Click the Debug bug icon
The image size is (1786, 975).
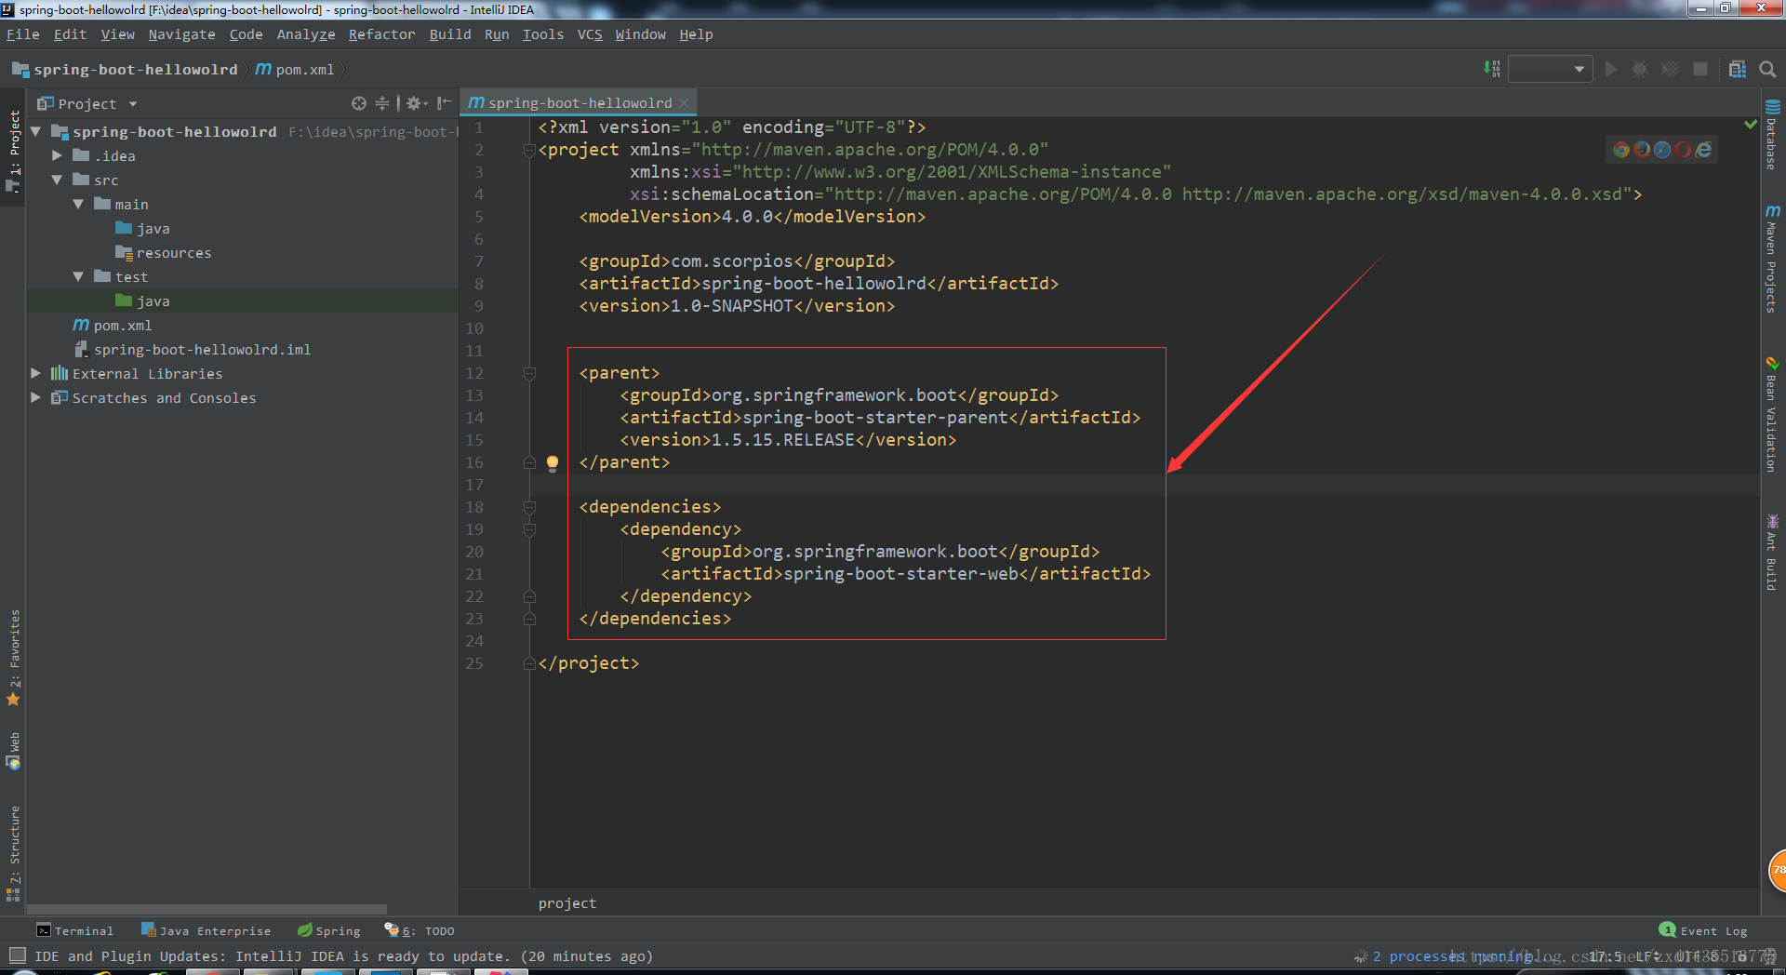click(1641, 69)
